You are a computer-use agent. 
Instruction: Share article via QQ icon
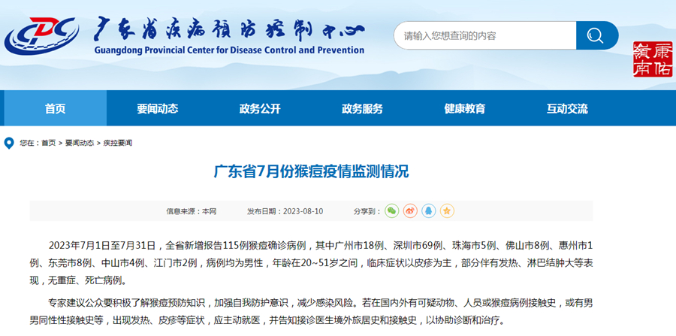428,211
